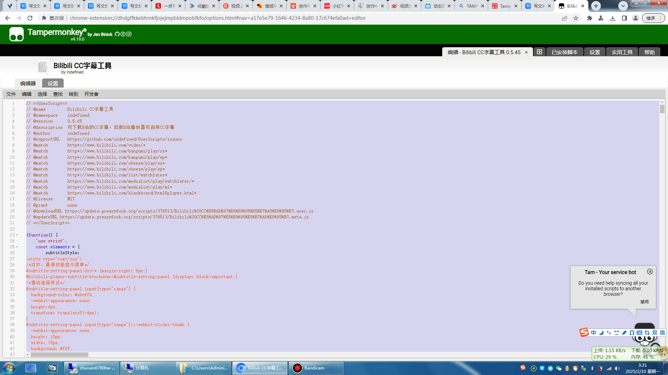Open the 实用工具 tab
Screen dimensions: 668x375
622,52
